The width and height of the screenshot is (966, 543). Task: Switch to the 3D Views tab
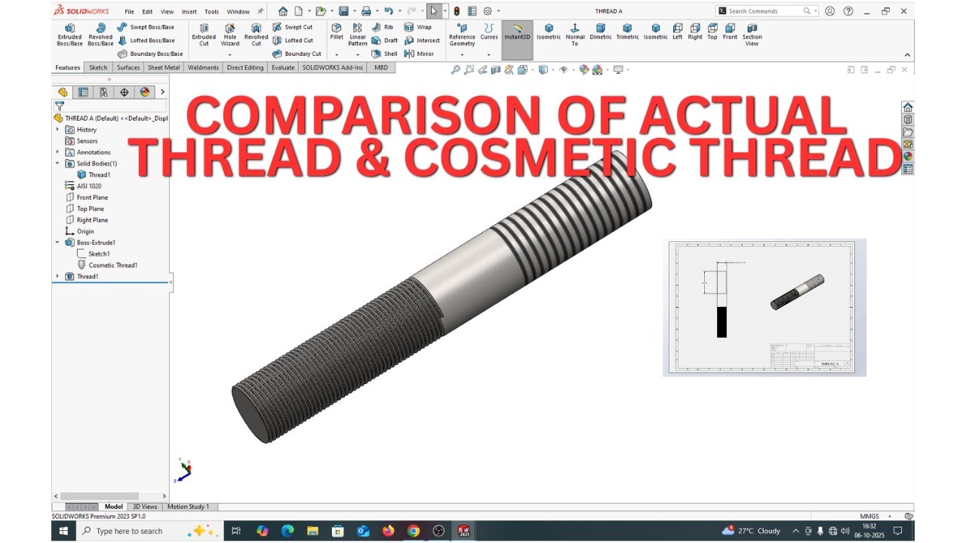coord(145,507)
